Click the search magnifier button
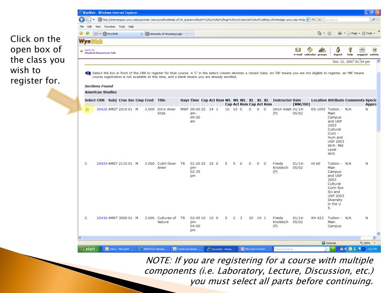This screenshot has width=390, height=293. point(373,19)
